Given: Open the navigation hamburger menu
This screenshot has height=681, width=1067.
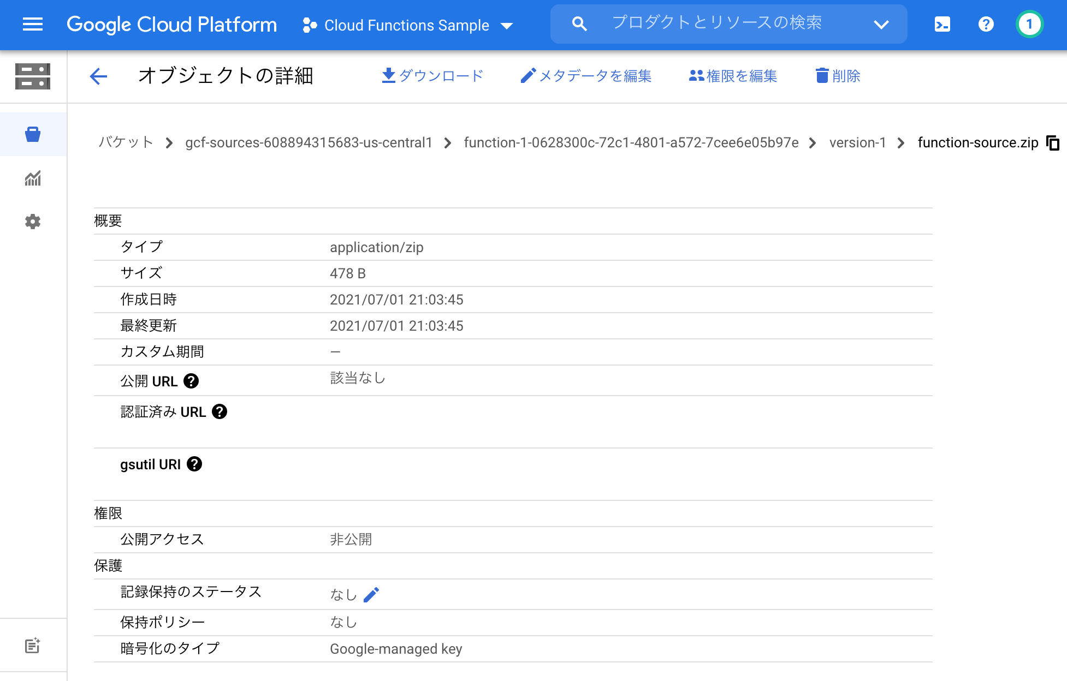Looking at the screenshot, I should tap(32, 24).
